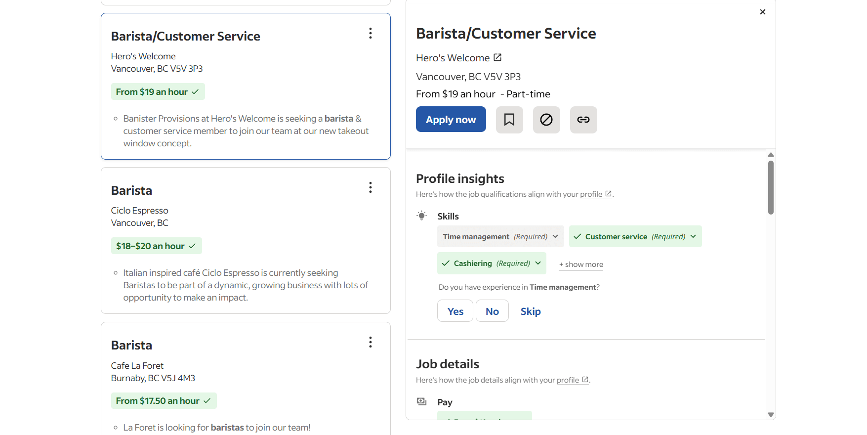This screenshot has height=435, width=867.
Task: Click the Cafe La Foret company name
Action: point(137,366)
